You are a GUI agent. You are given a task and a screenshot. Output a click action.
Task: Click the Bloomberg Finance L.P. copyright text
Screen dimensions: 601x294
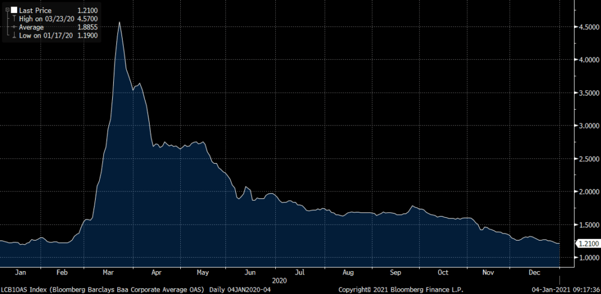tap(400, 289)
